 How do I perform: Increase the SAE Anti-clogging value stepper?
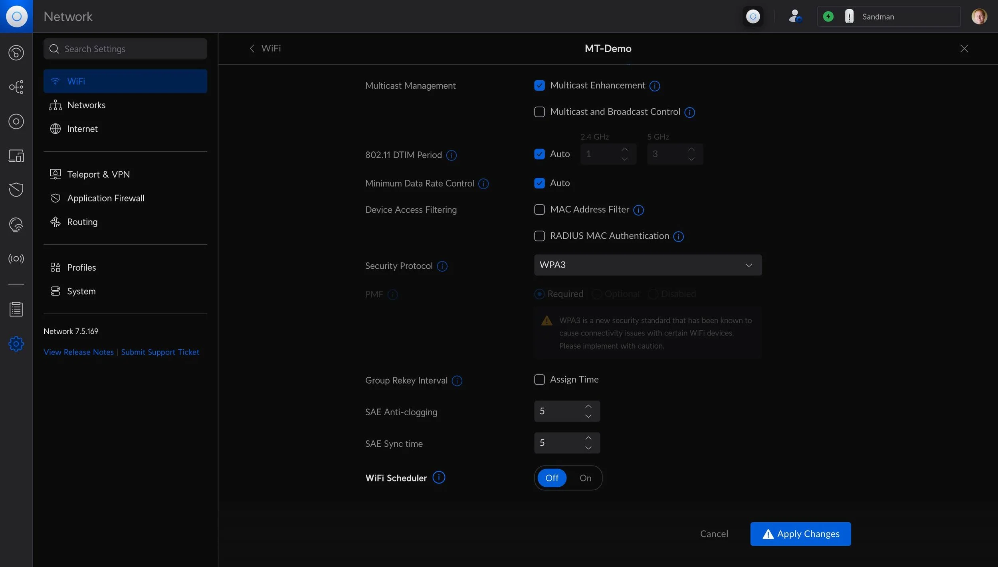tap(588, 406)
